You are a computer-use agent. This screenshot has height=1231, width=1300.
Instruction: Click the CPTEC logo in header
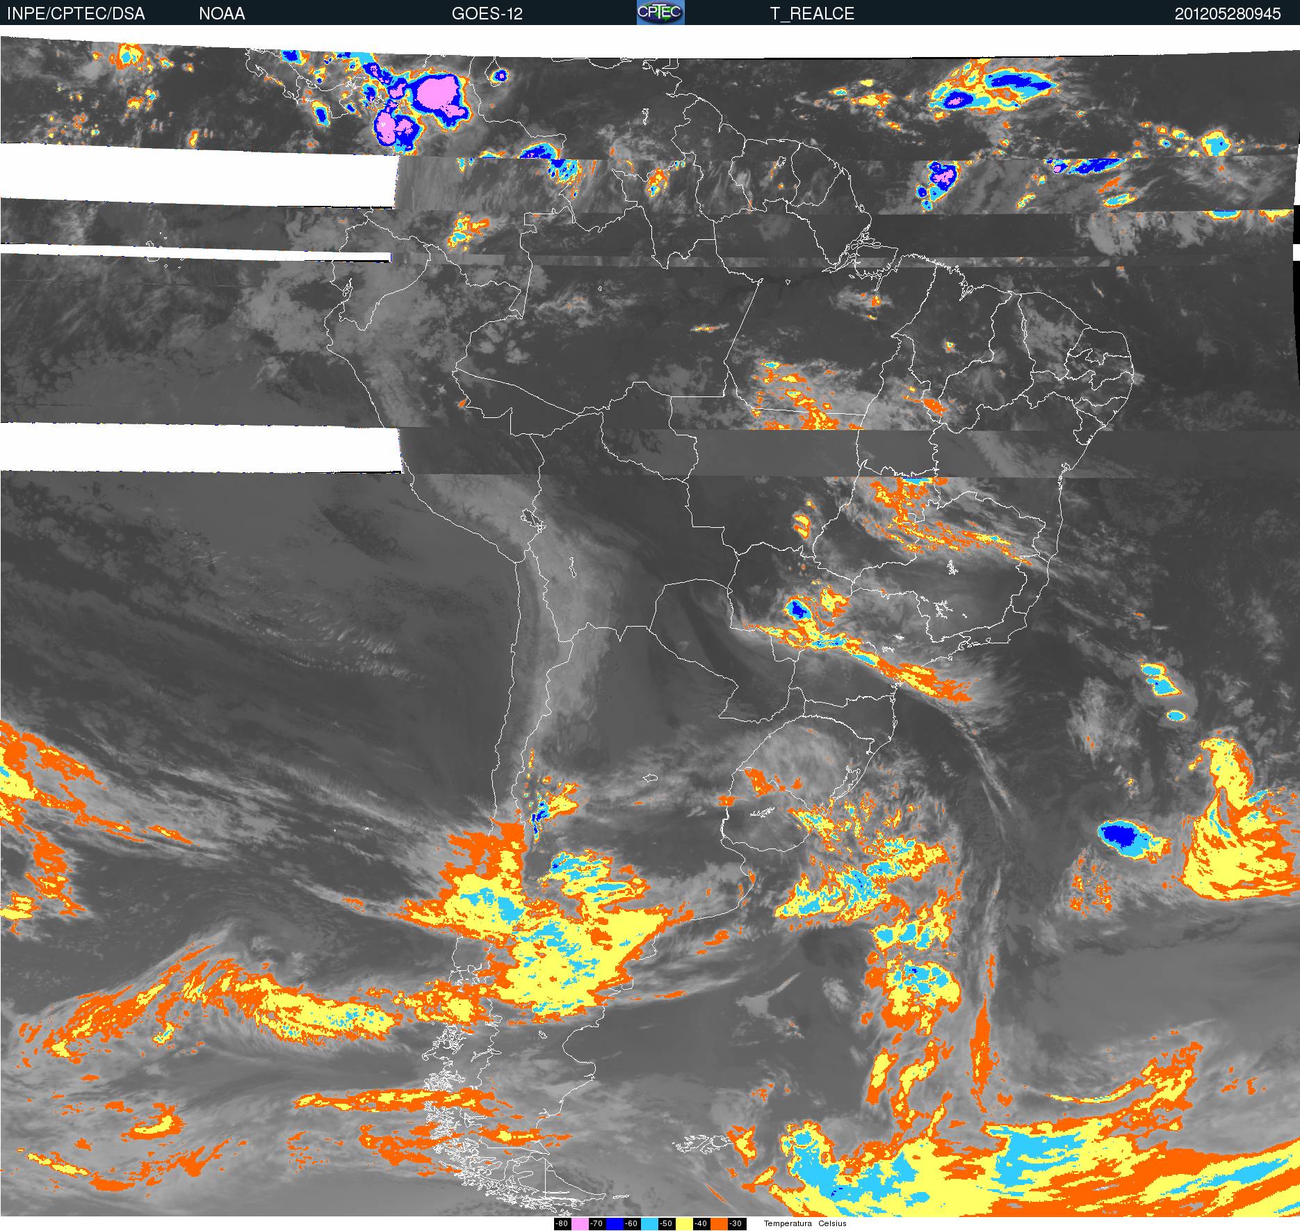(x=660, y=13)
